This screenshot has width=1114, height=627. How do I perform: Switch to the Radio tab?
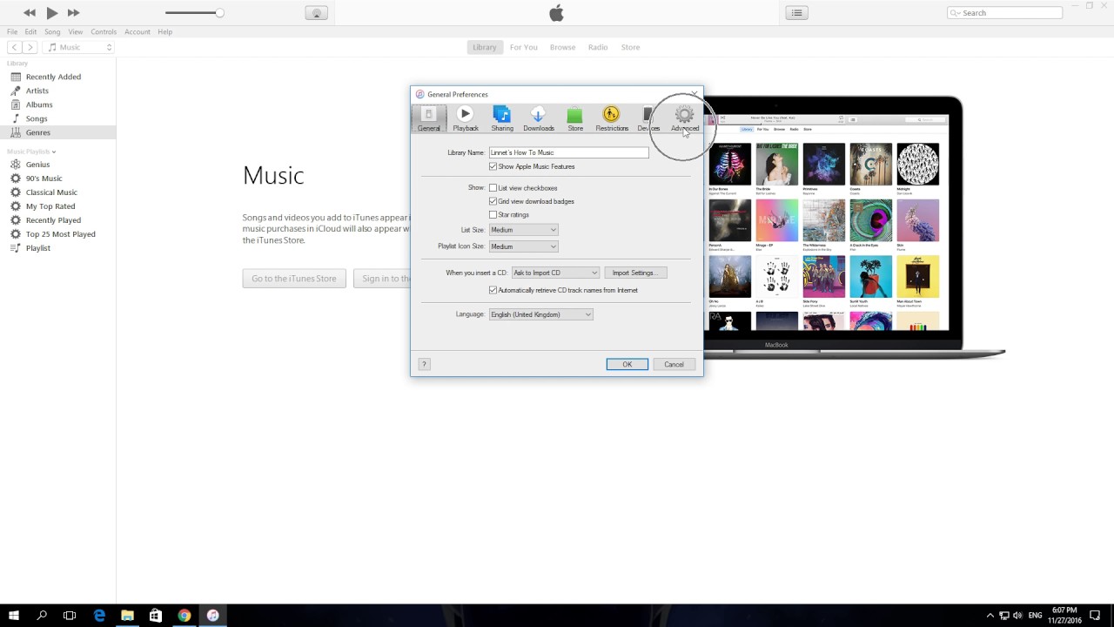click(x=598, y=47)
